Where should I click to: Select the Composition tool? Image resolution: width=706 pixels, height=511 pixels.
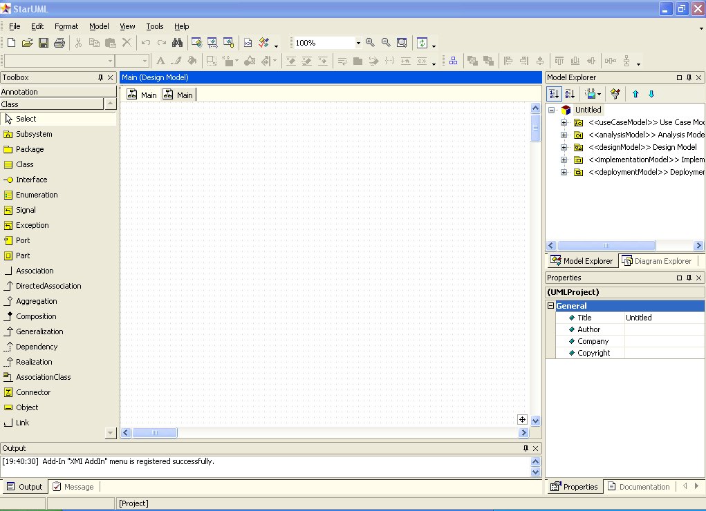click(36, 316)
